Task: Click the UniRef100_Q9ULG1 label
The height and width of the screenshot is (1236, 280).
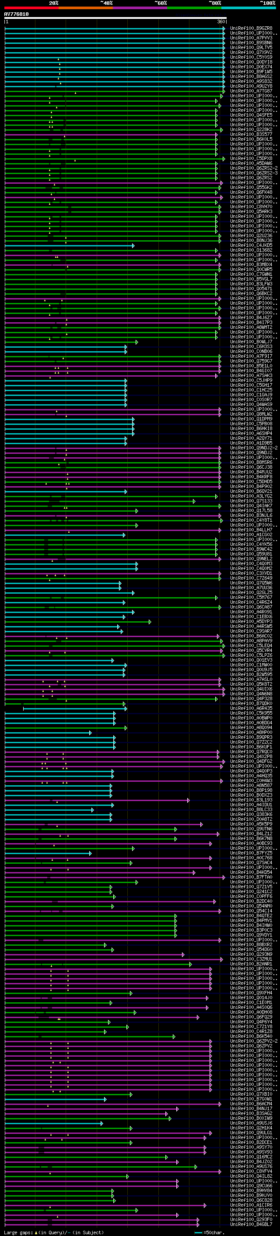Action: (251, 1133)
